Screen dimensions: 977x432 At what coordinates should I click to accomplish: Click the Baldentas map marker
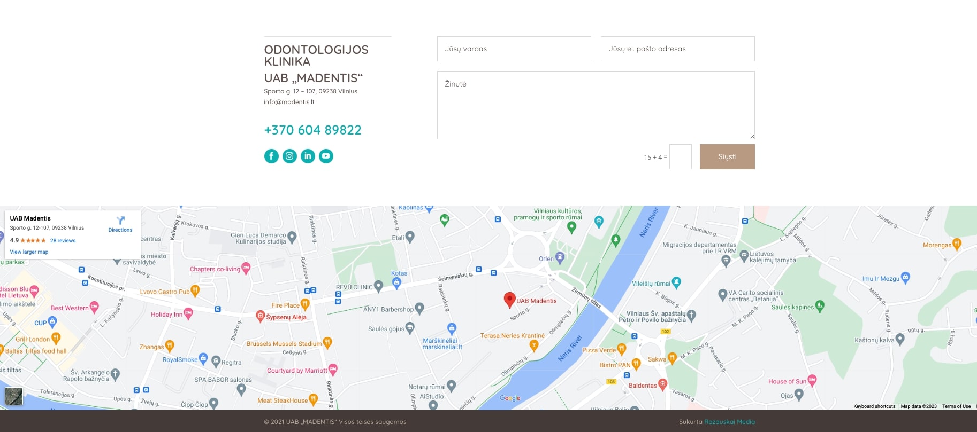click(x=662, y=384)
